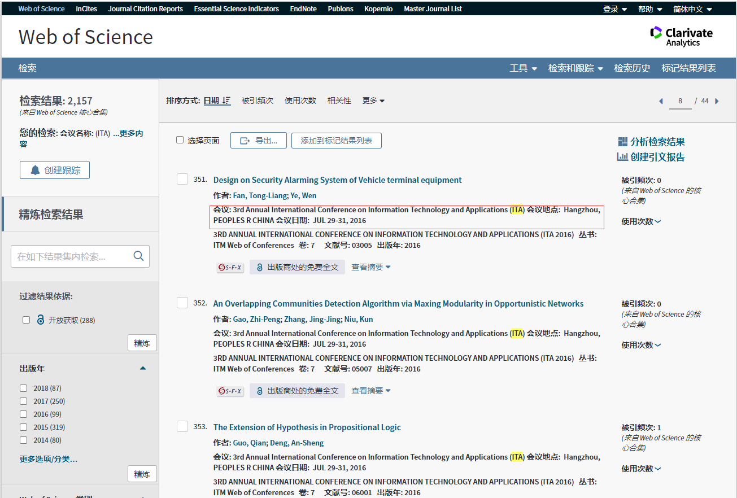Go to next results page arrow
This screenshot has height=498, width=737.
point(717,101)
